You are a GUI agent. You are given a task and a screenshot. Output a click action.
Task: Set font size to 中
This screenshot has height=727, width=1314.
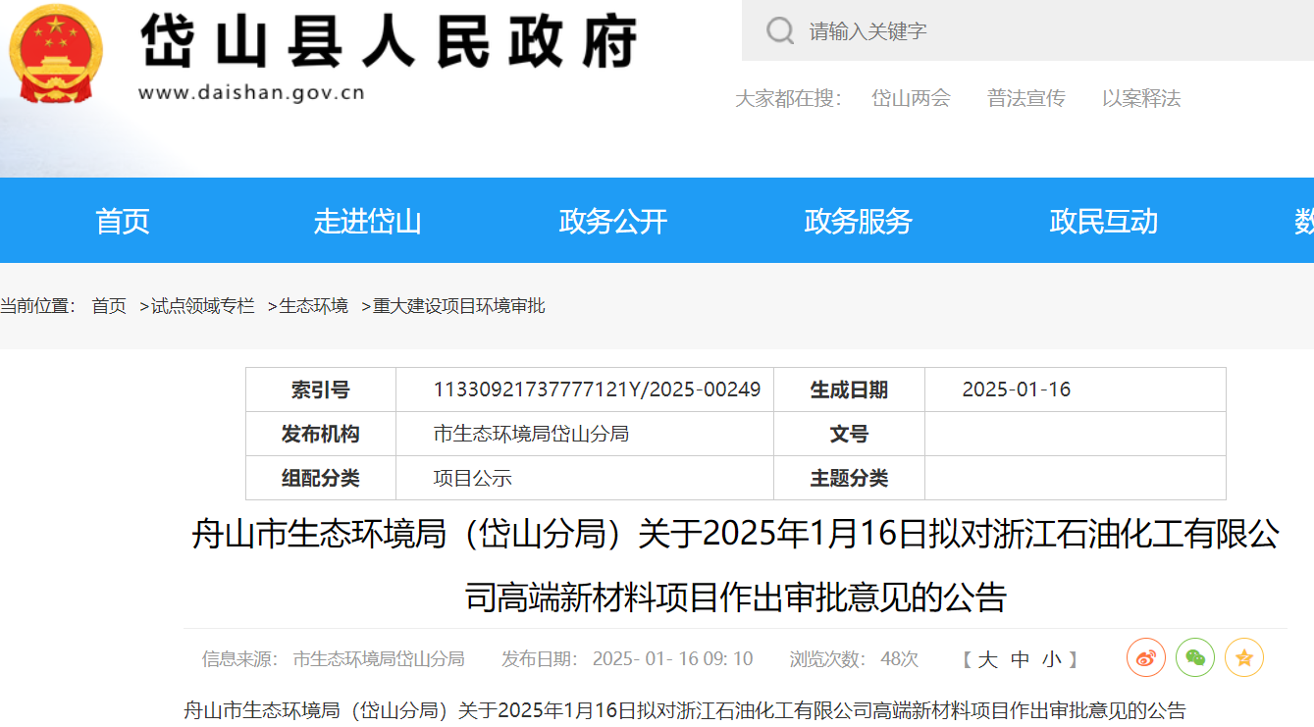[x=1020, y=659]
